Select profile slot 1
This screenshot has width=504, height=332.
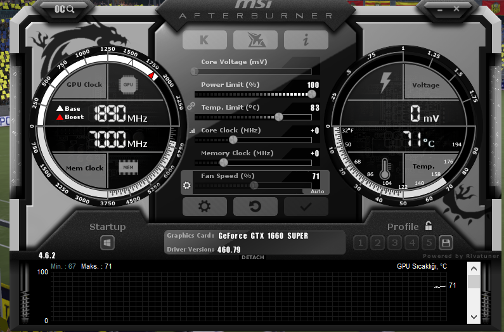point(360,243)
